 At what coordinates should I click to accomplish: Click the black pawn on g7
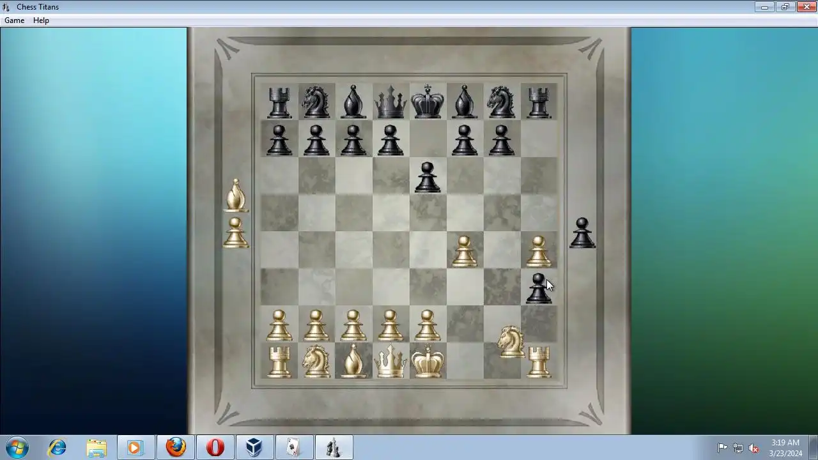502,140
